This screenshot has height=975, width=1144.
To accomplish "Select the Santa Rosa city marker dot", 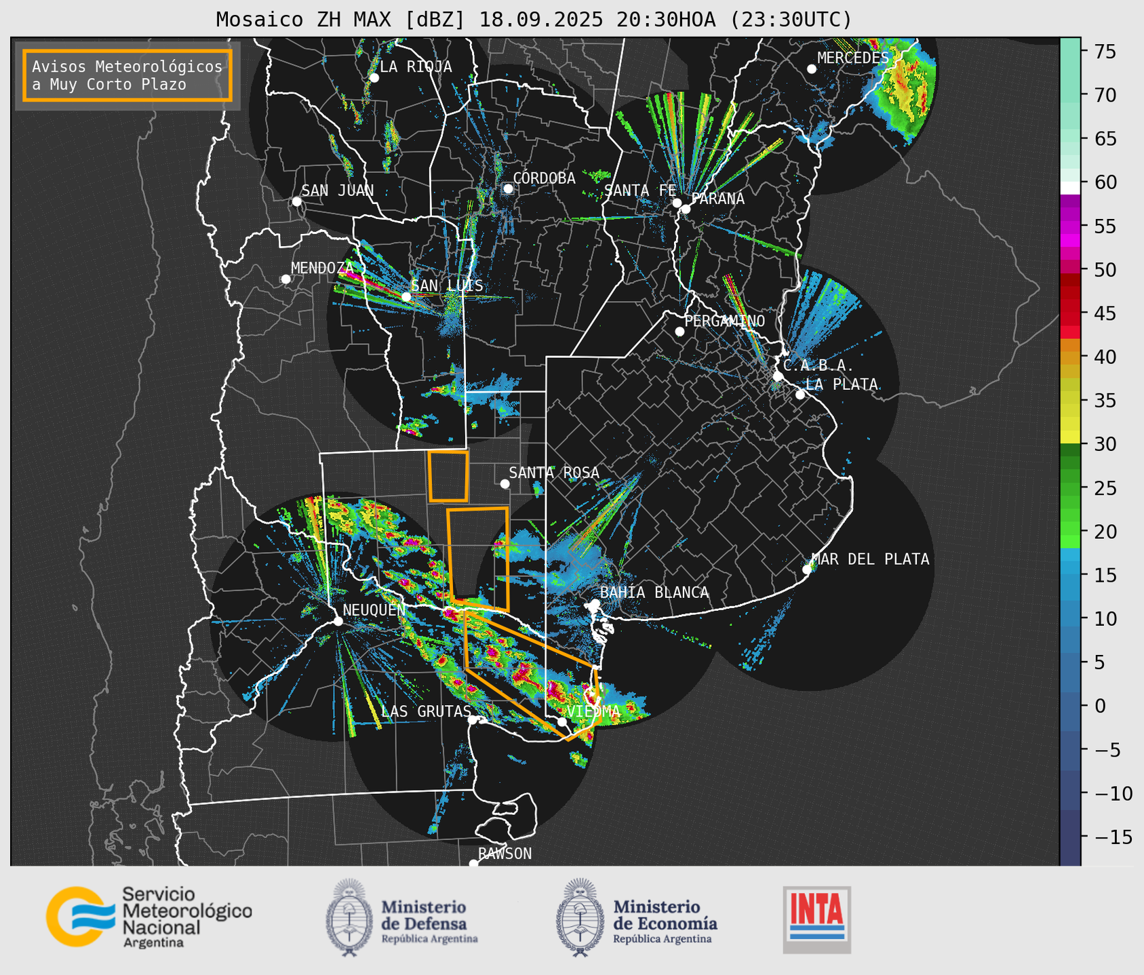I will [x=505, y=483].
